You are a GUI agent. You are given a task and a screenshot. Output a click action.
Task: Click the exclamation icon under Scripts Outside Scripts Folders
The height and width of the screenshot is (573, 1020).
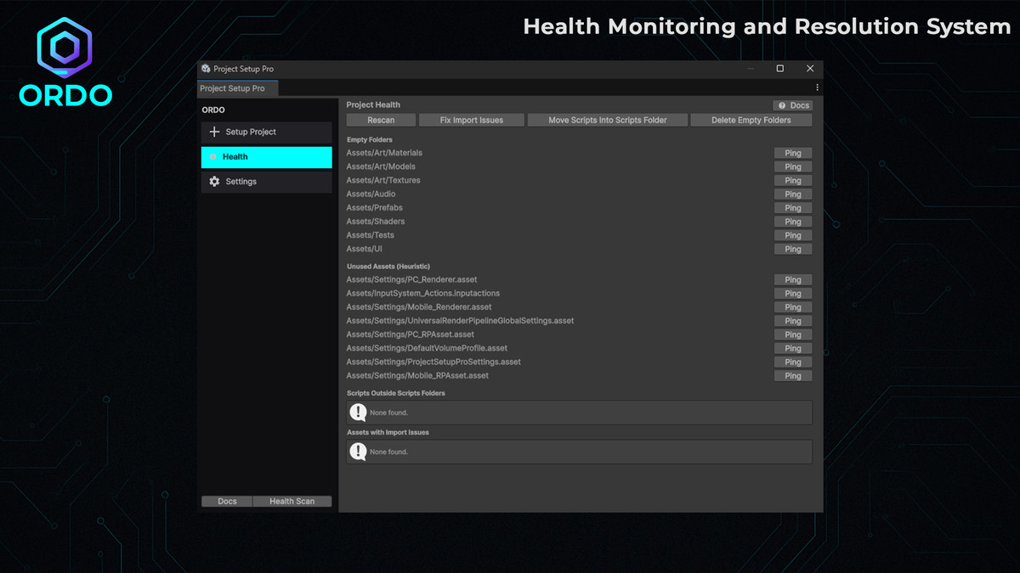pos(358,412)
